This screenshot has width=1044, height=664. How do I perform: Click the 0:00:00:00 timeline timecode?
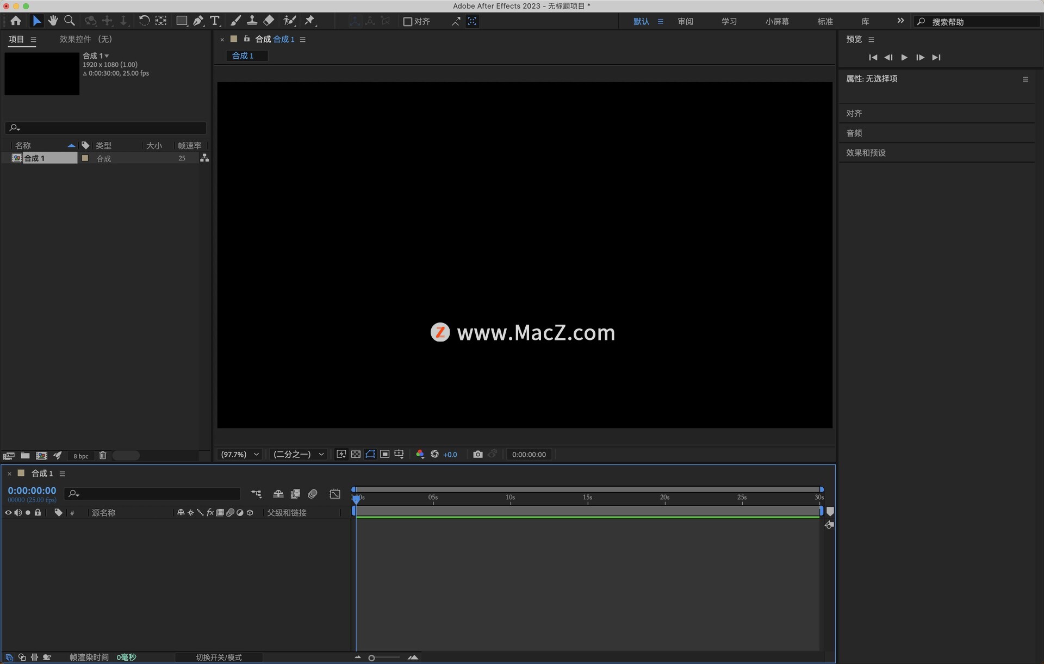(x=32, y=490)
